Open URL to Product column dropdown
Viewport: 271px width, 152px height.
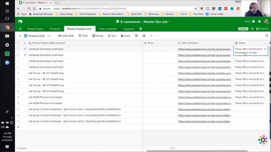tap(232, 43)
